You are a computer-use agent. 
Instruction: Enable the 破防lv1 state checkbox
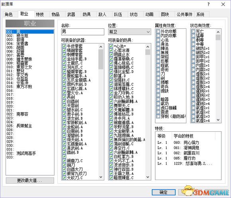pyautogui.click(x=193, y=48)
